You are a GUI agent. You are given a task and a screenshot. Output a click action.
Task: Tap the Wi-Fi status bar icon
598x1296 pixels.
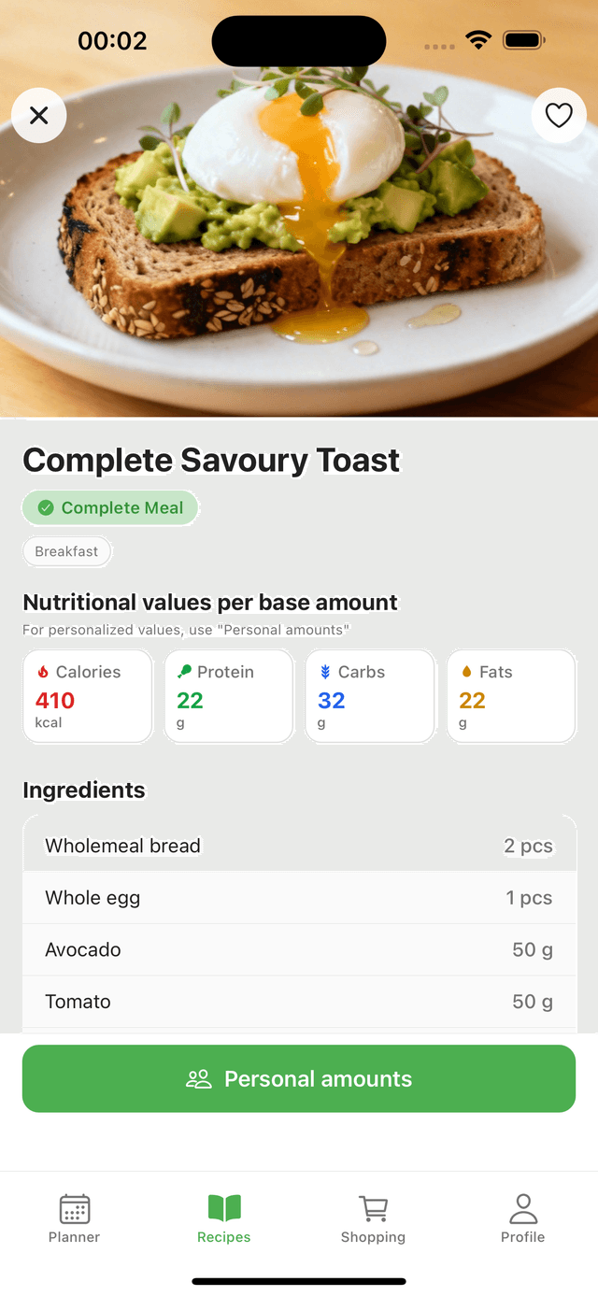click(x=478, y=40)
